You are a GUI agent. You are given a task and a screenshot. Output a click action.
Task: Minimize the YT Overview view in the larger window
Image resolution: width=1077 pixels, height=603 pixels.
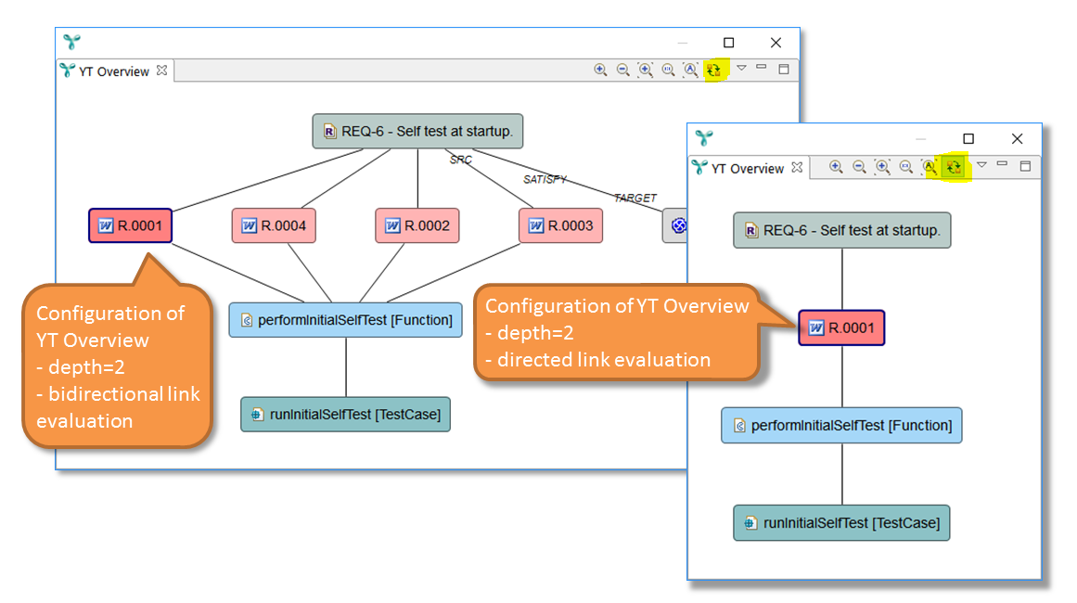762,67
